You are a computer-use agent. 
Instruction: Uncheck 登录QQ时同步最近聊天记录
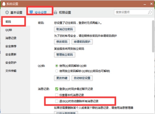click(57, 89)
